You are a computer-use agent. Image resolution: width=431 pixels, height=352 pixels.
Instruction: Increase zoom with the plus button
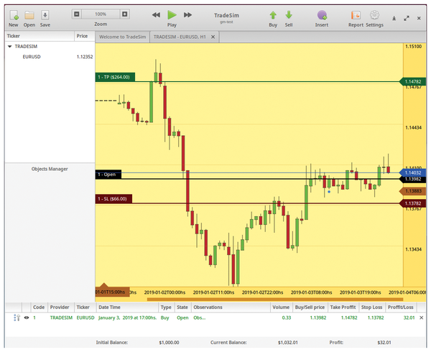point(124,14)
